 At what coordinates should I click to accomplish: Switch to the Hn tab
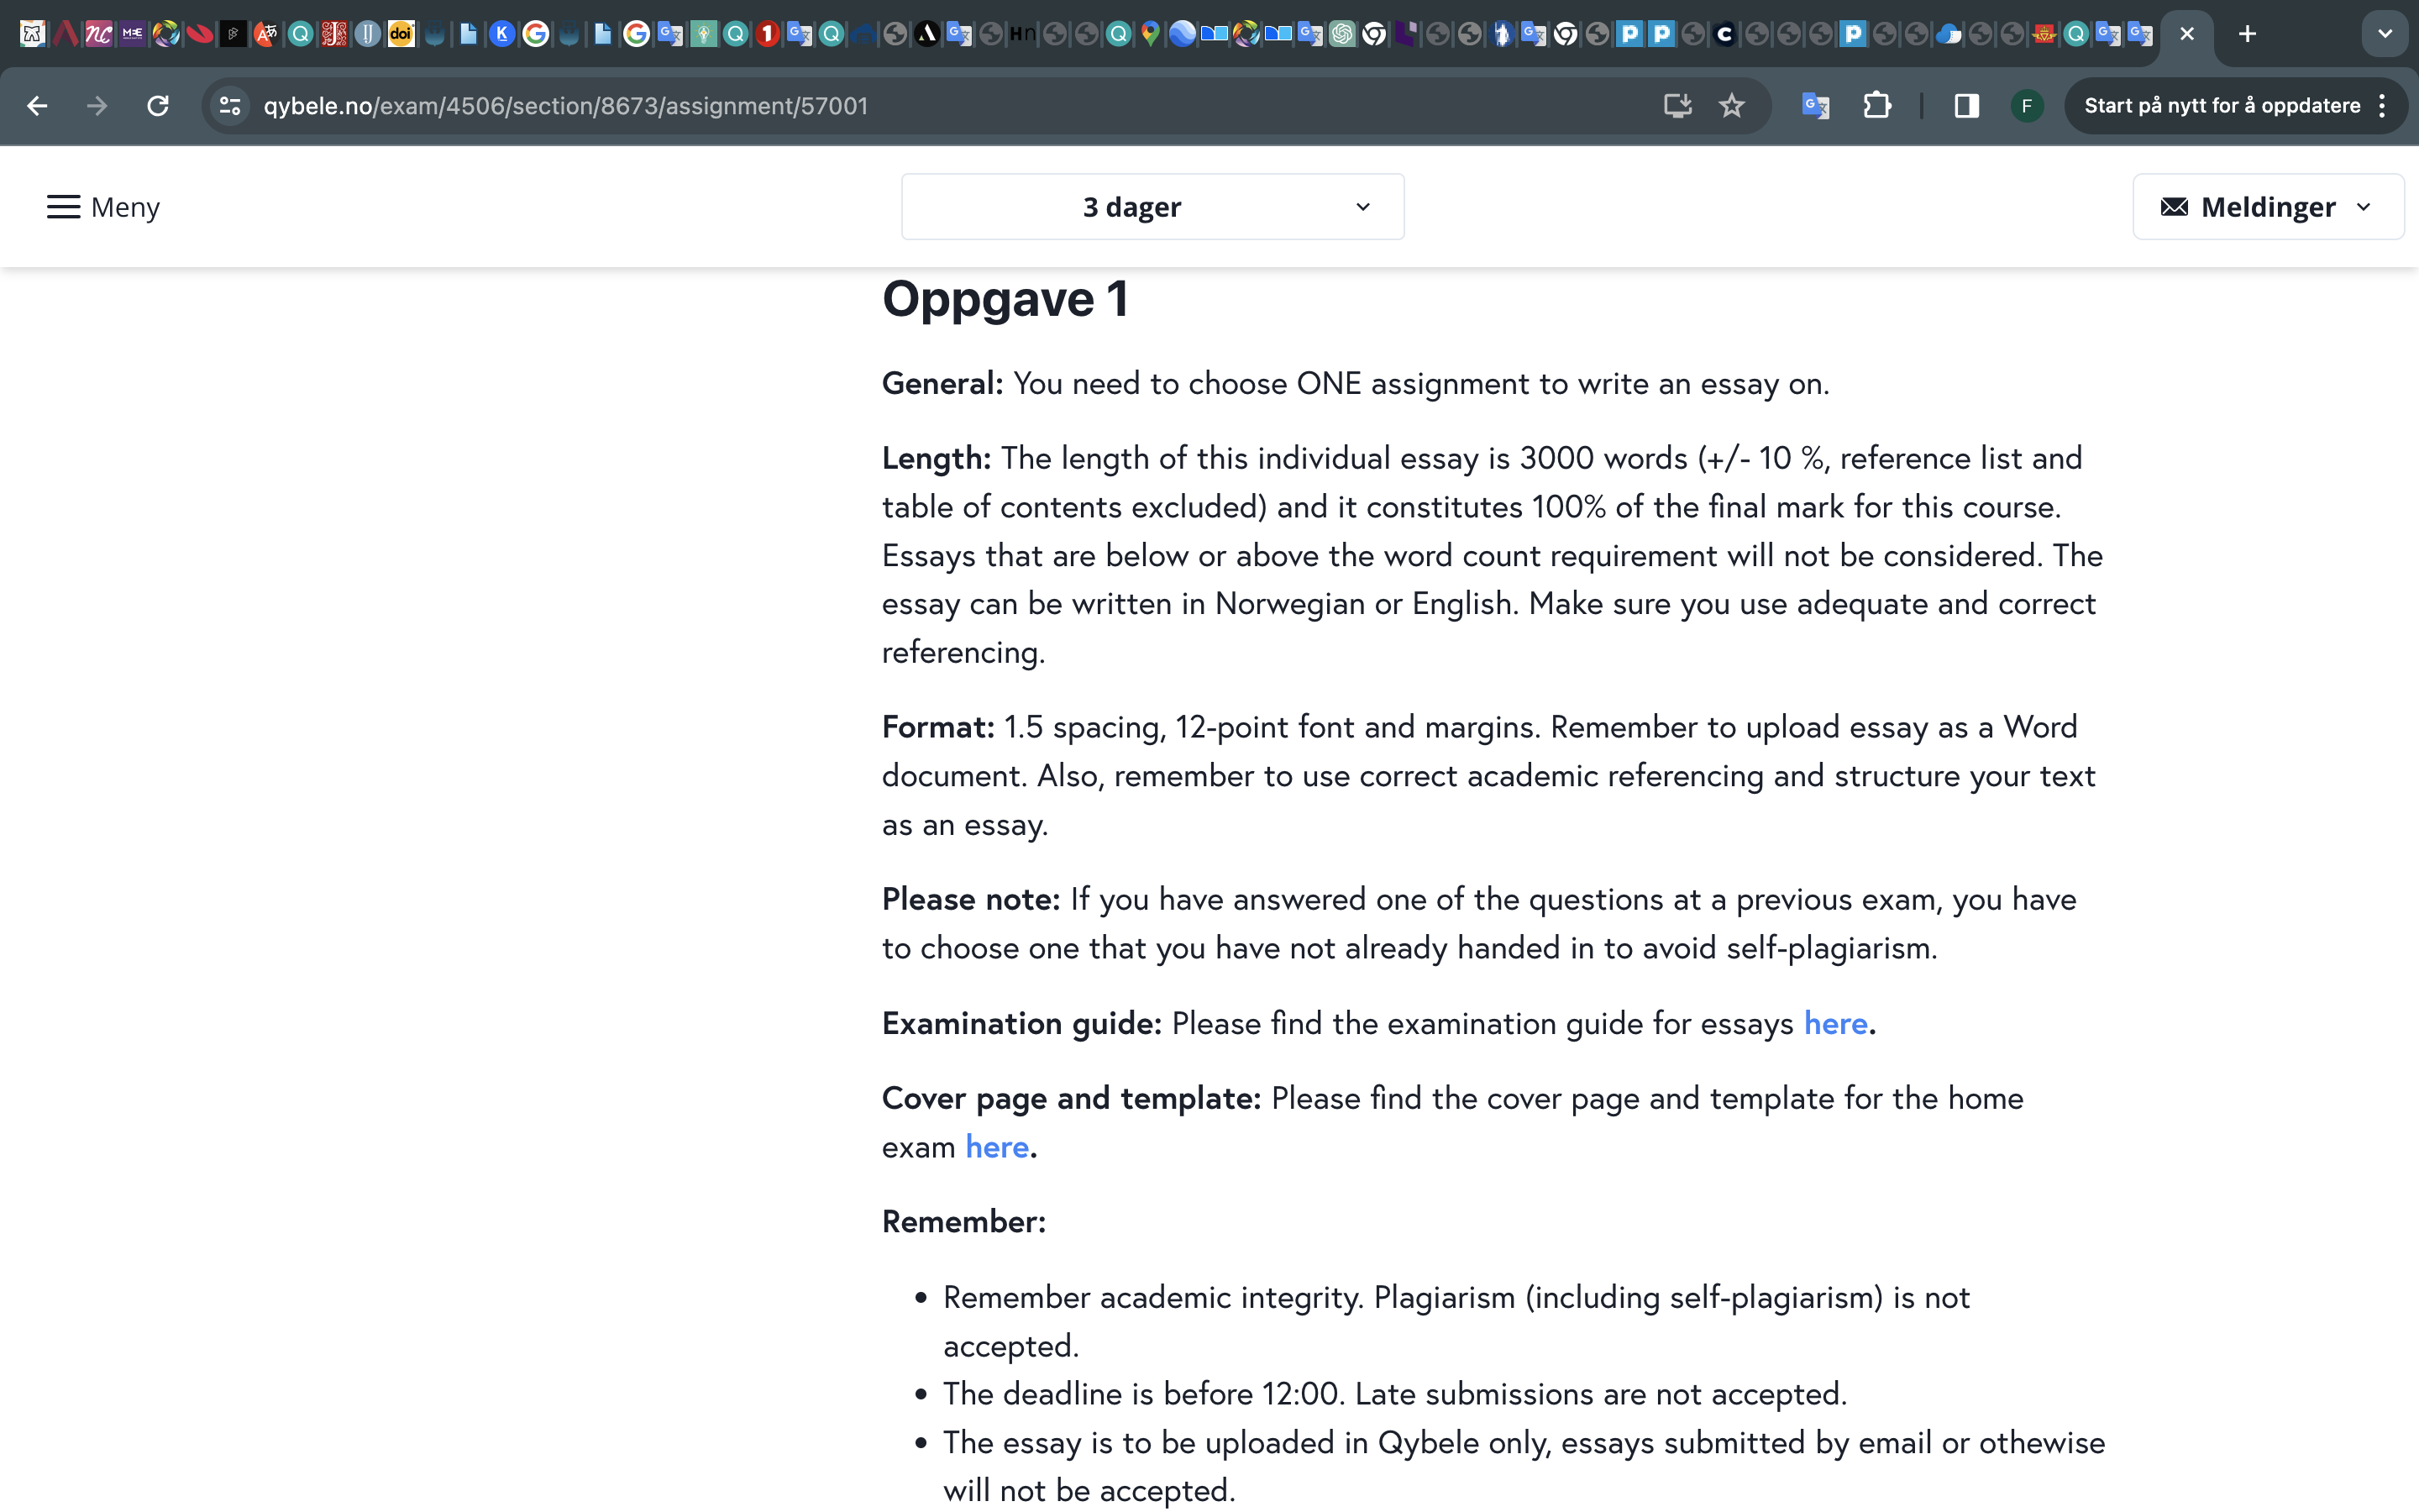(x=1021, y=34)
